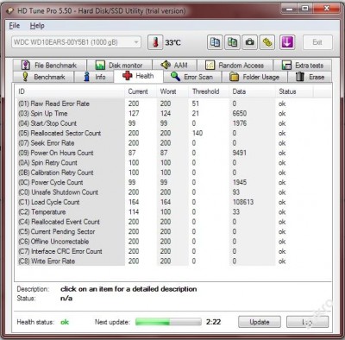Open the WDC WD10EARS drive dropdown
Viewport: 345px width, 340px height.
pyautogui.click(x=77, y=42)
